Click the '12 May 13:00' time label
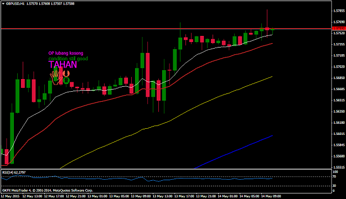Viewport: 346px width, 199px height. 32,196
